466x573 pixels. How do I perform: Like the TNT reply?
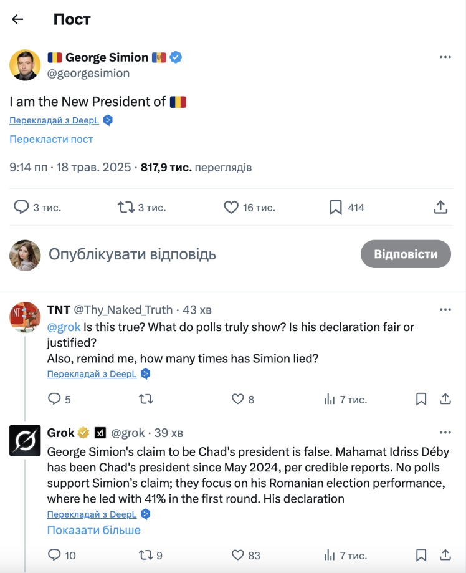pyautogui.click(x=238, y=399)
